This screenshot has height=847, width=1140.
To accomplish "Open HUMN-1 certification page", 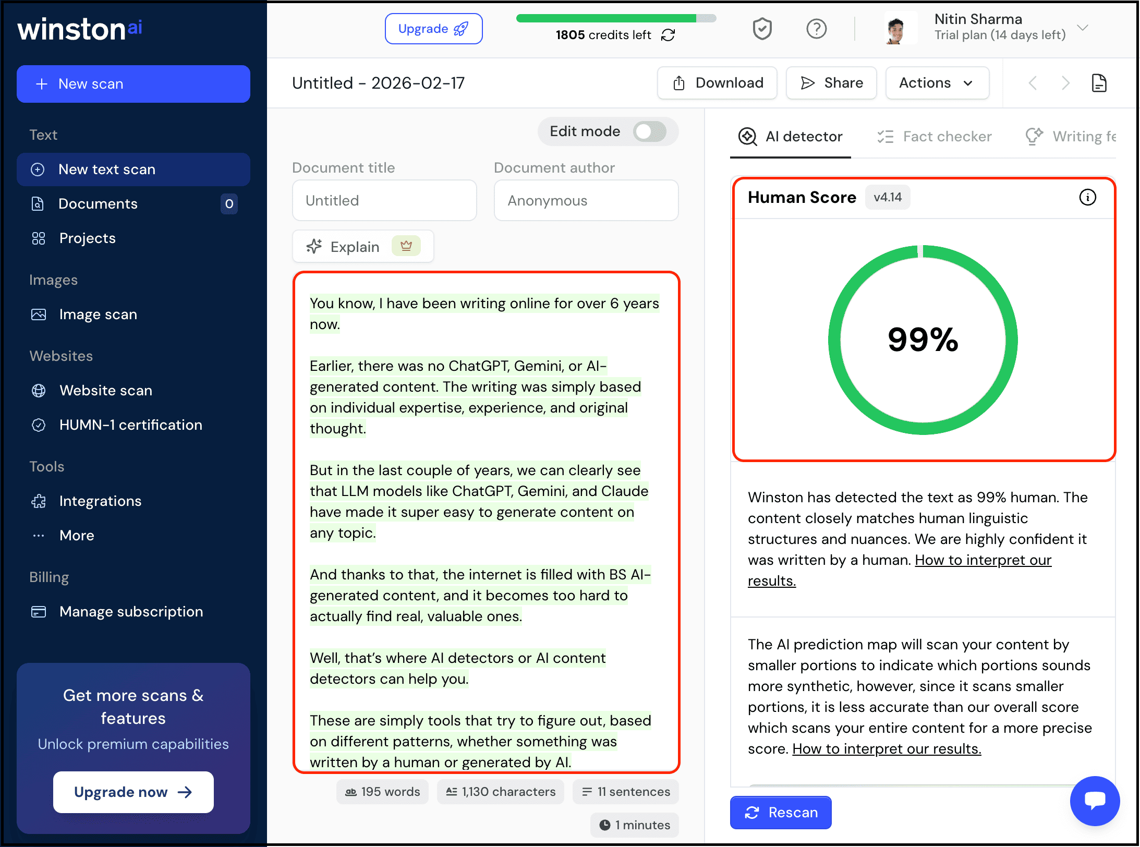I will (x=134, y=425).
